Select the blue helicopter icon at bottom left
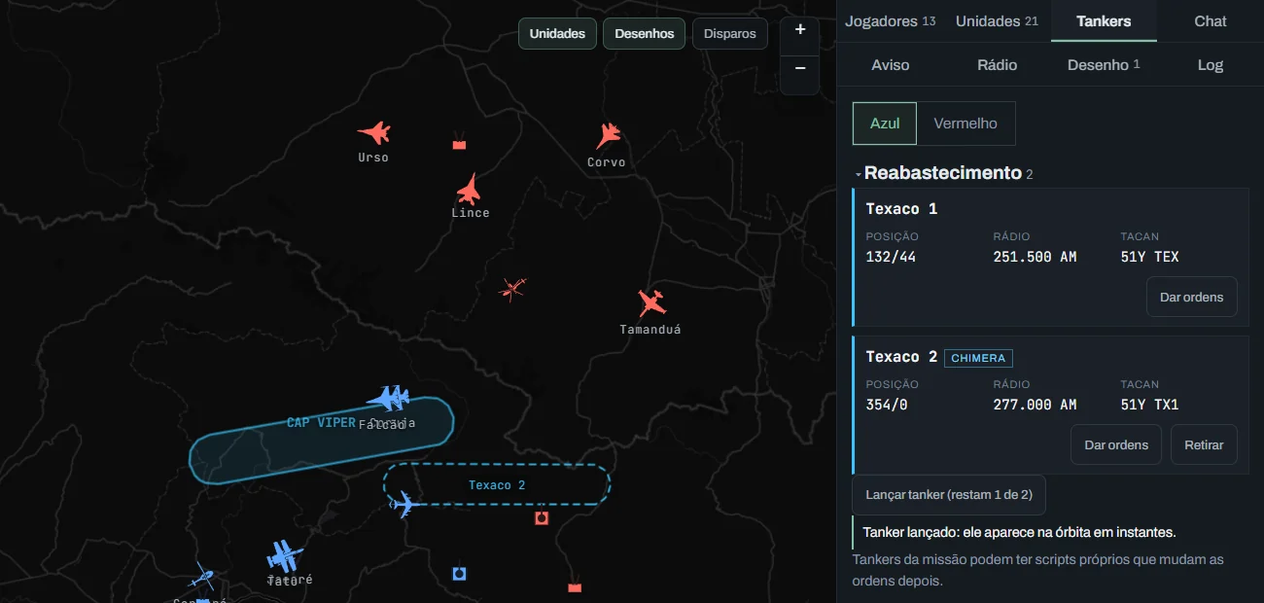The image size is (1264, 603). 201,576
